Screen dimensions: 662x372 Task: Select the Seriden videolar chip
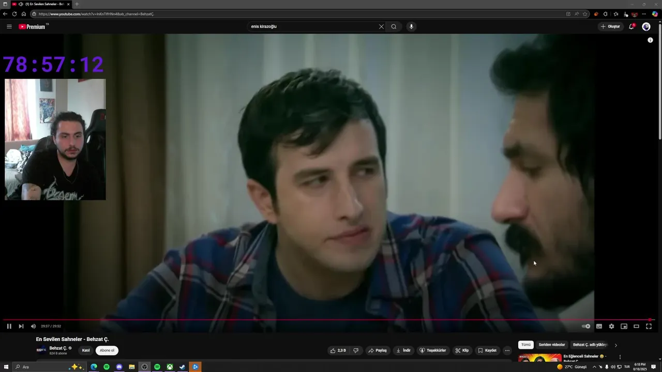pos(552,345)
